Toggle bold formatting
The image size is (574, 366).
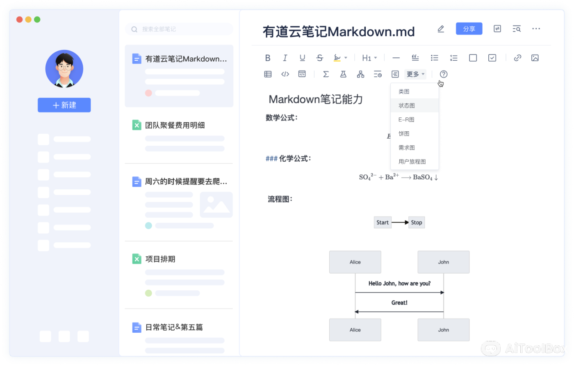(268, 58)
